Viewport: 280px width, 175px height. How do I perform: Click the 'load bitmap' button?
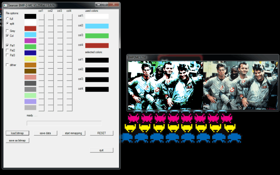17,133
